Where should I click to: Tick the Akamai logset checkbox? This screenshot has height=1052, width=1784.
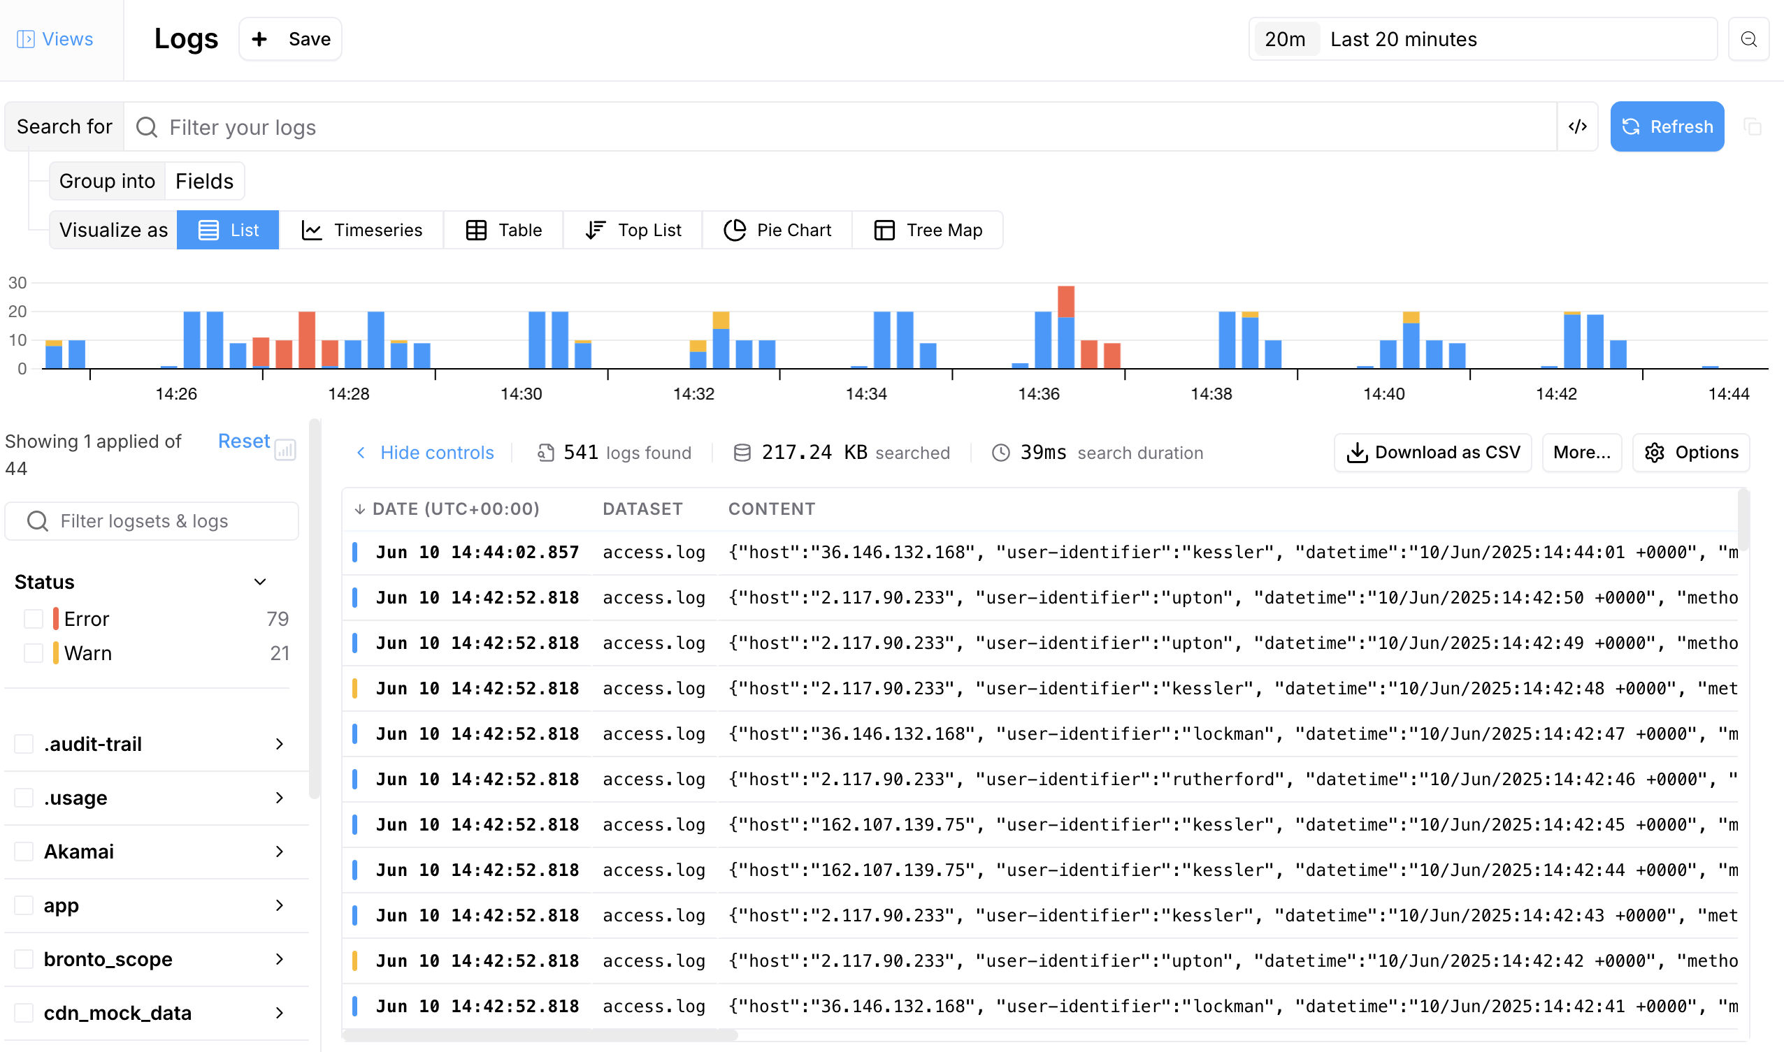coord(24,852)
